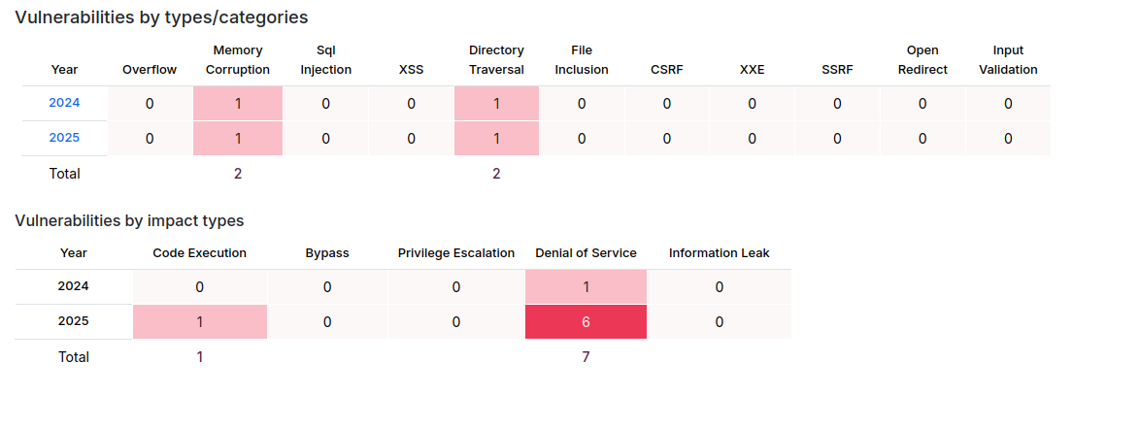Select 2024 Directory Traversal count cell
The width and height of the screenshot is (1140, 428).
(x=496, y=104)
